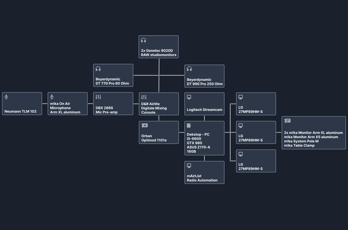The width and height of the screenshot is (348, 230).
Task: Click the PC tower icon on Dekstop - PC card
Action: (x=189, y=125)
